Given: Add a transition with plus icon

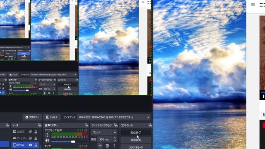Looking at the screenshot, I should pos(100,146).
